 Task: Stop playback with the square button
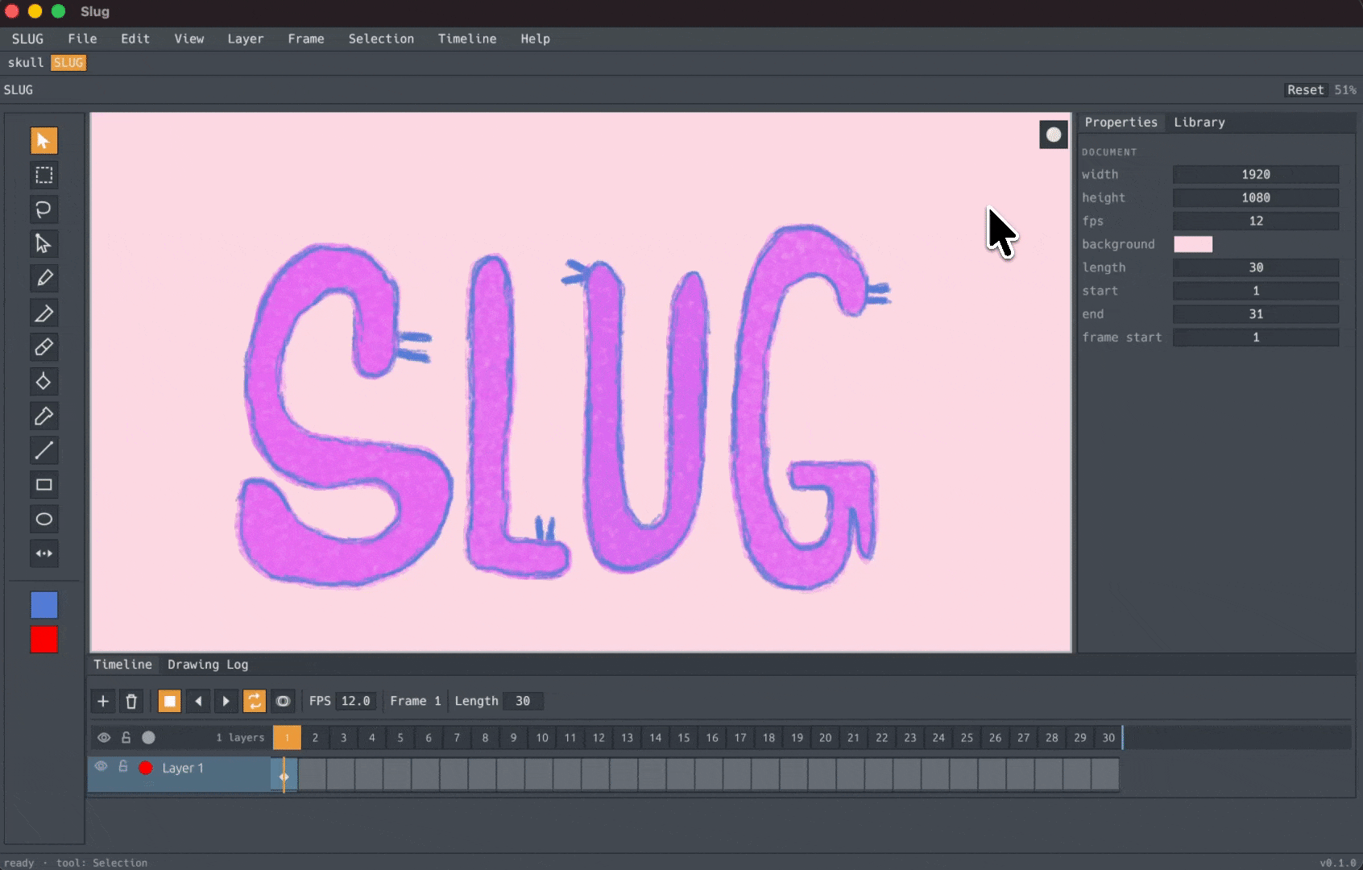coord(169,701)
